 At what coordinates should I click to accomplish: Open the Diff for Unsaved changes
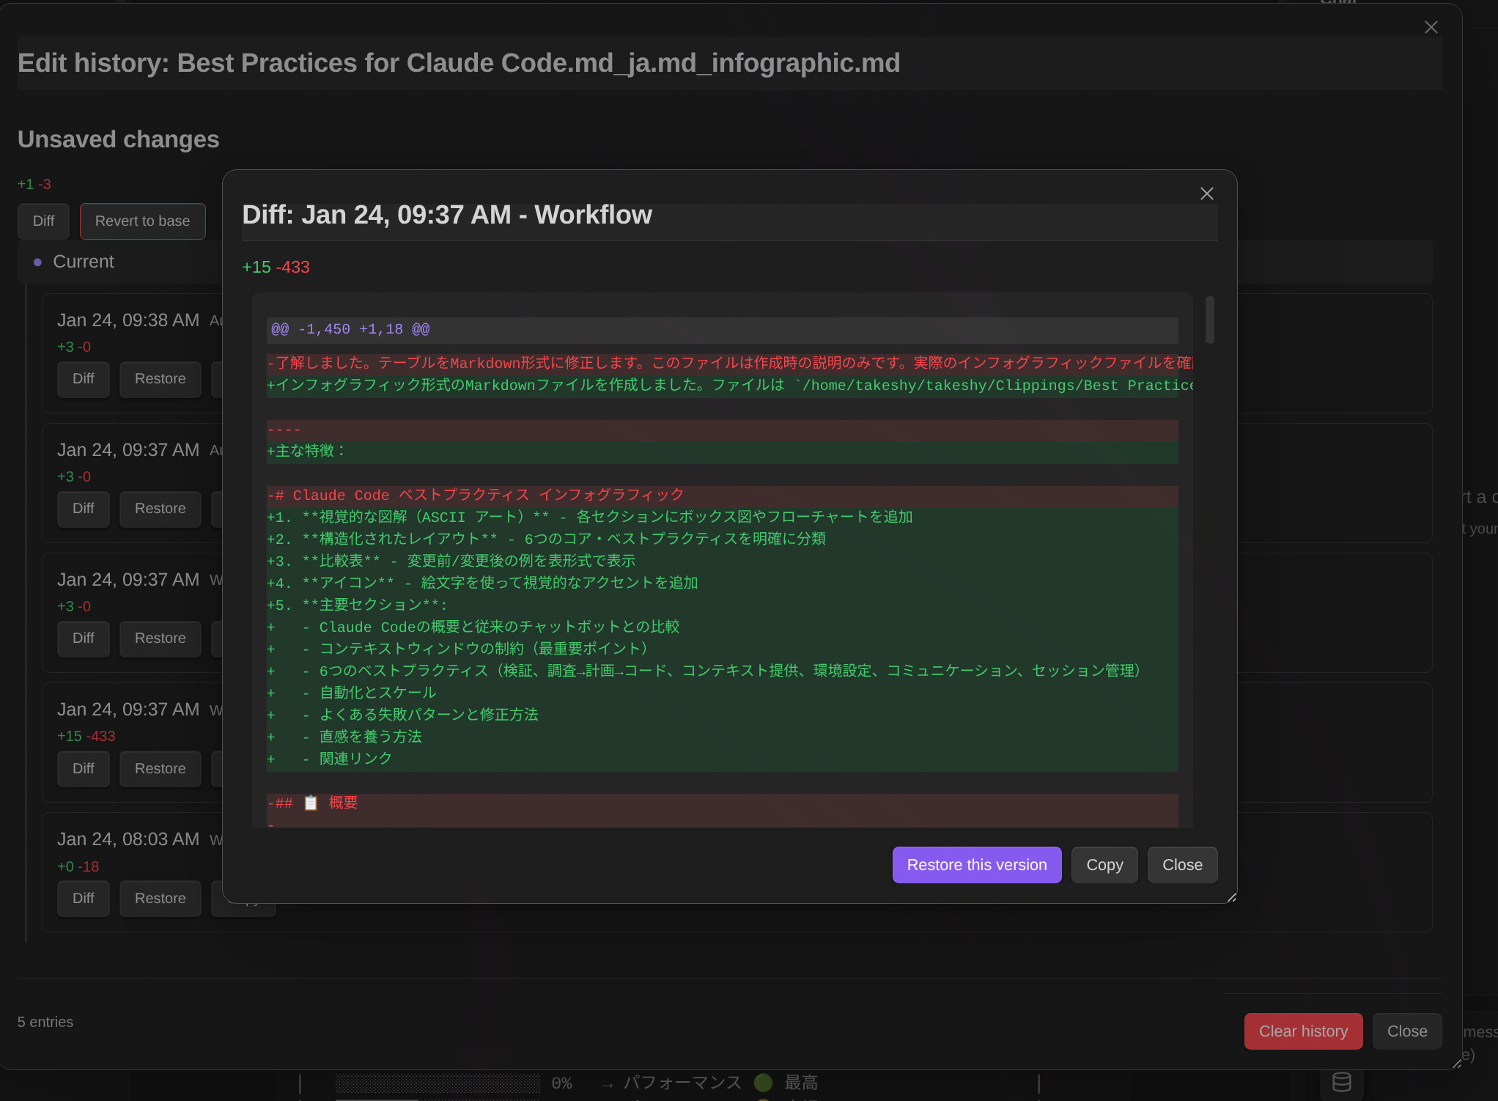click(43, 221)
